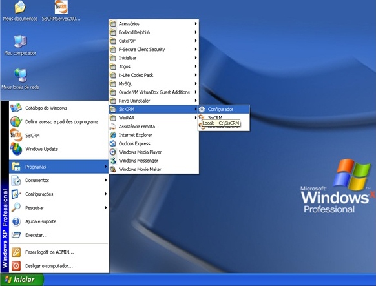Image resolution: width=376 pixels, height=286 pixels.
Task: Click Windows Update icon
Action: pyautogui.click(x=16, y=149)
